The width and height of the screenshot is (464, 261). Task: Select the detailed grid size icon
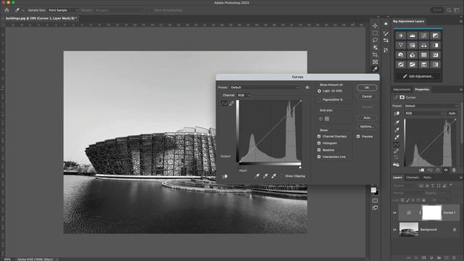[x=327, y=119]
